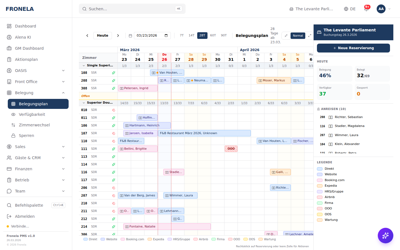Click the Booking.com legend color swatch
Image resolution: width=400 pixels, height=250 pixels.
(320, 180)
